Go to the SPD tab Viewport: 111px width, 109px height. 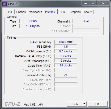62,12
